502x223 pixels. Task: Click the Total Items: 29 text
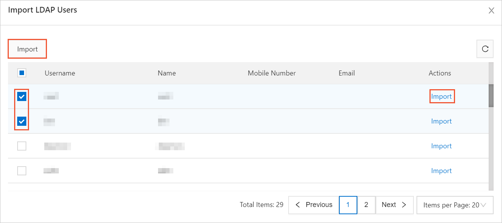[261, 205]
